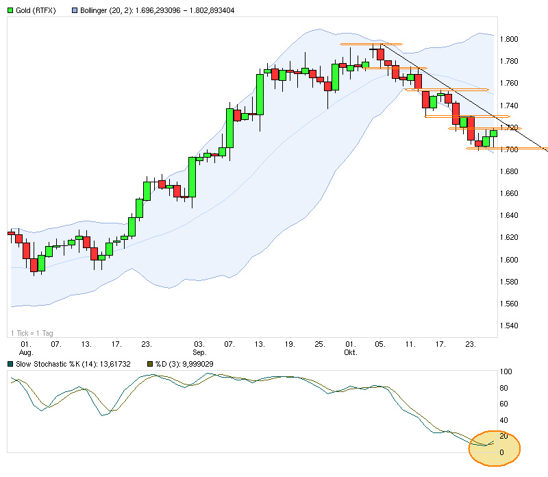This screenshot has height=477, width=548.
Task: Click the "1 Tick = 1 Tag" note
Action: [32, 333]
